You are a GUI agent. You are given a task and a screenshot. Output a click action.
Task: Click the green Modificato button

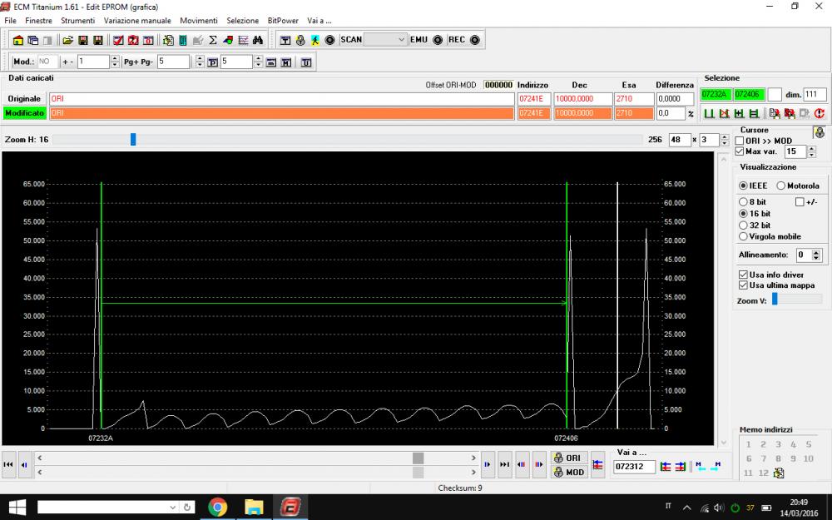click(x=24, y=113)
